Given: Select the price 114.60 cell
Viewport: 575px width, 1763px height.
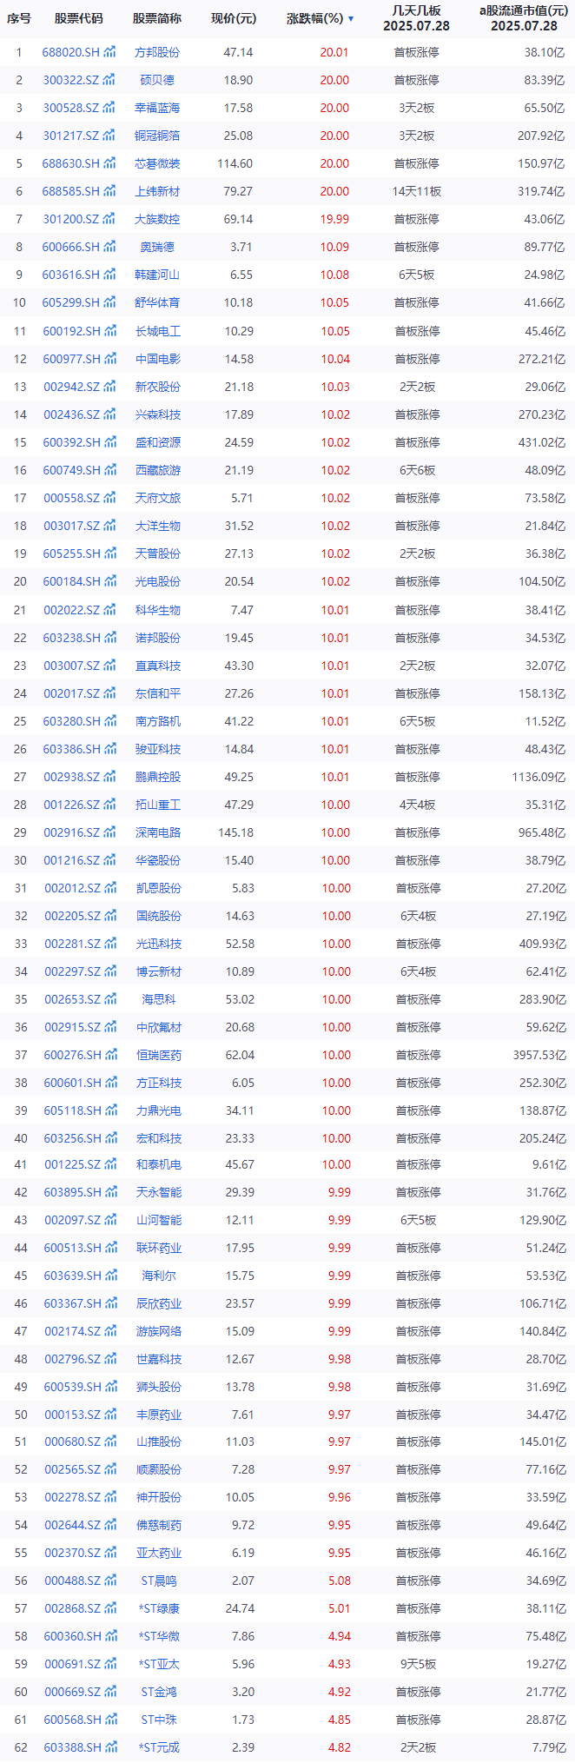Looking at the screenshot, I should pyautogui.click(x=235, y=163).
